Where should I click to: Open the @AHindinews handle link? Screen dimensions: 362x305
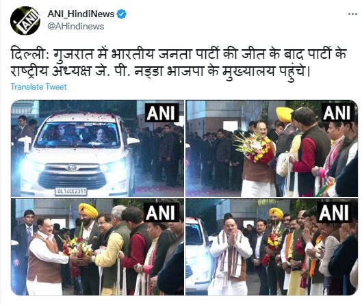[x=76, y=26]
